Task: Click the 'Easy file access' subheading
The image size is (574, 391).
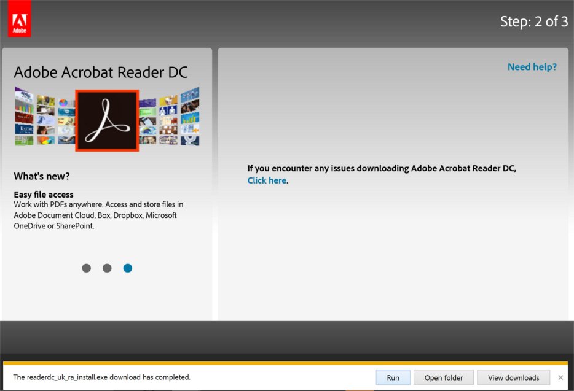Action: click(44, 195)
